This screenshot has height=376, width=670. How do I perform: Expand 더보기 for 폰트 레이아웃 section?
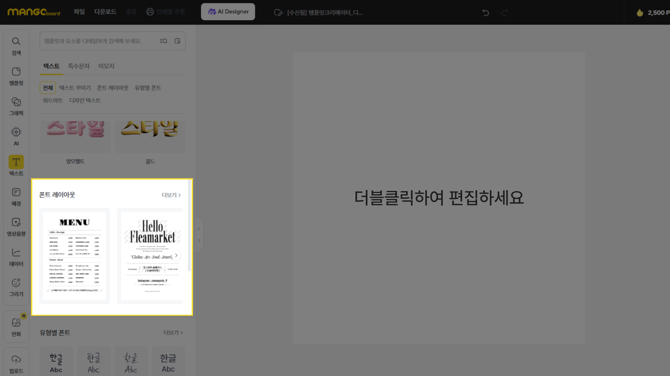tap(171, 195)
